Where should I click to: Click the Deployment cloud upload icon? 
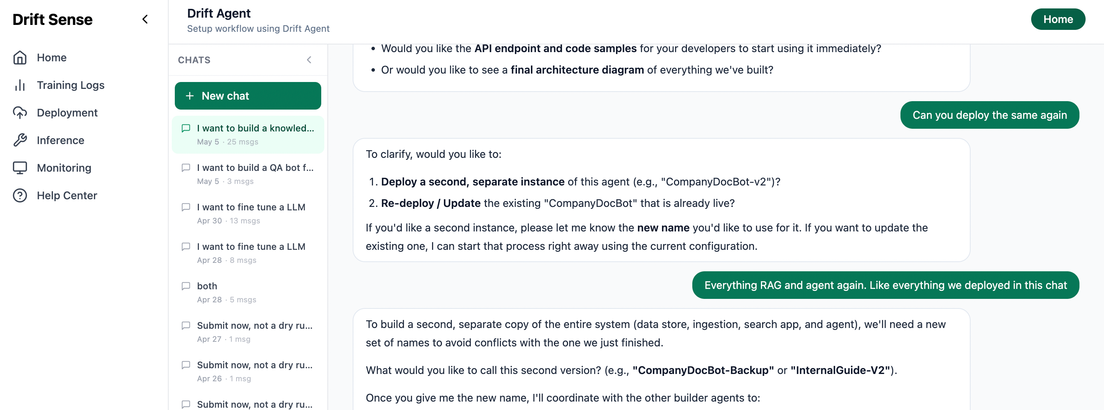pyautogui.click(x=20, y=113)
